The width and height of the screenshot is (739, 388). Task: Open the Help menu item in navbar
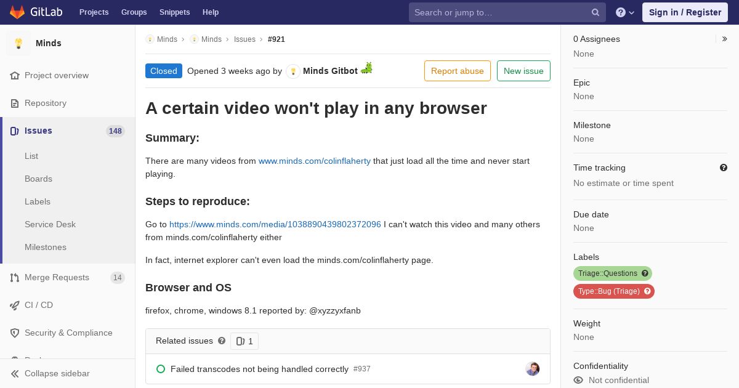(211, 12)
